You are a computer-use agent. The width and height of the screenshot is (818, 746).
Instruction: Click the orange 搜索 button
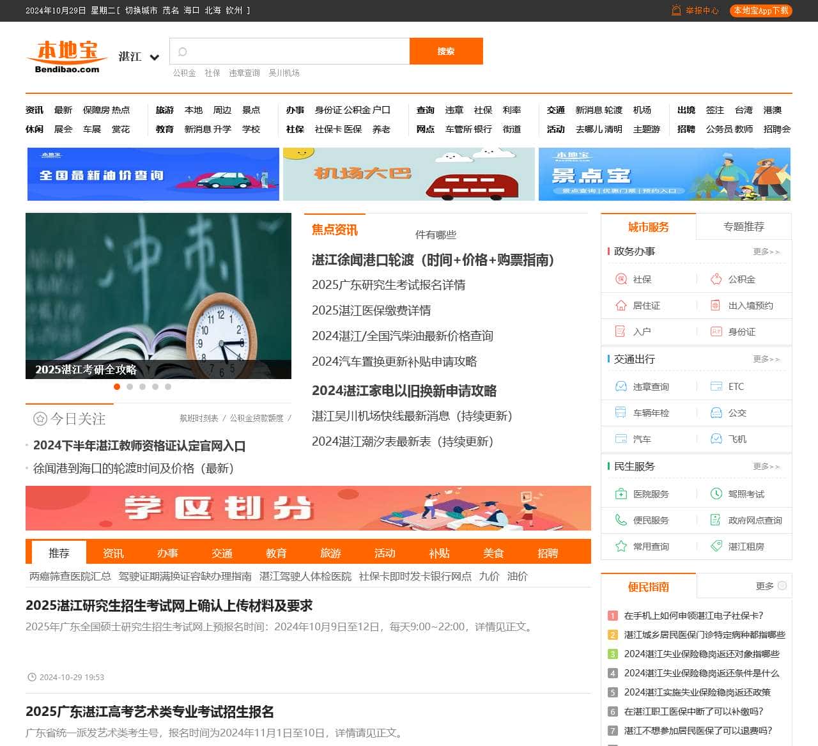click(x=446, y=51)
